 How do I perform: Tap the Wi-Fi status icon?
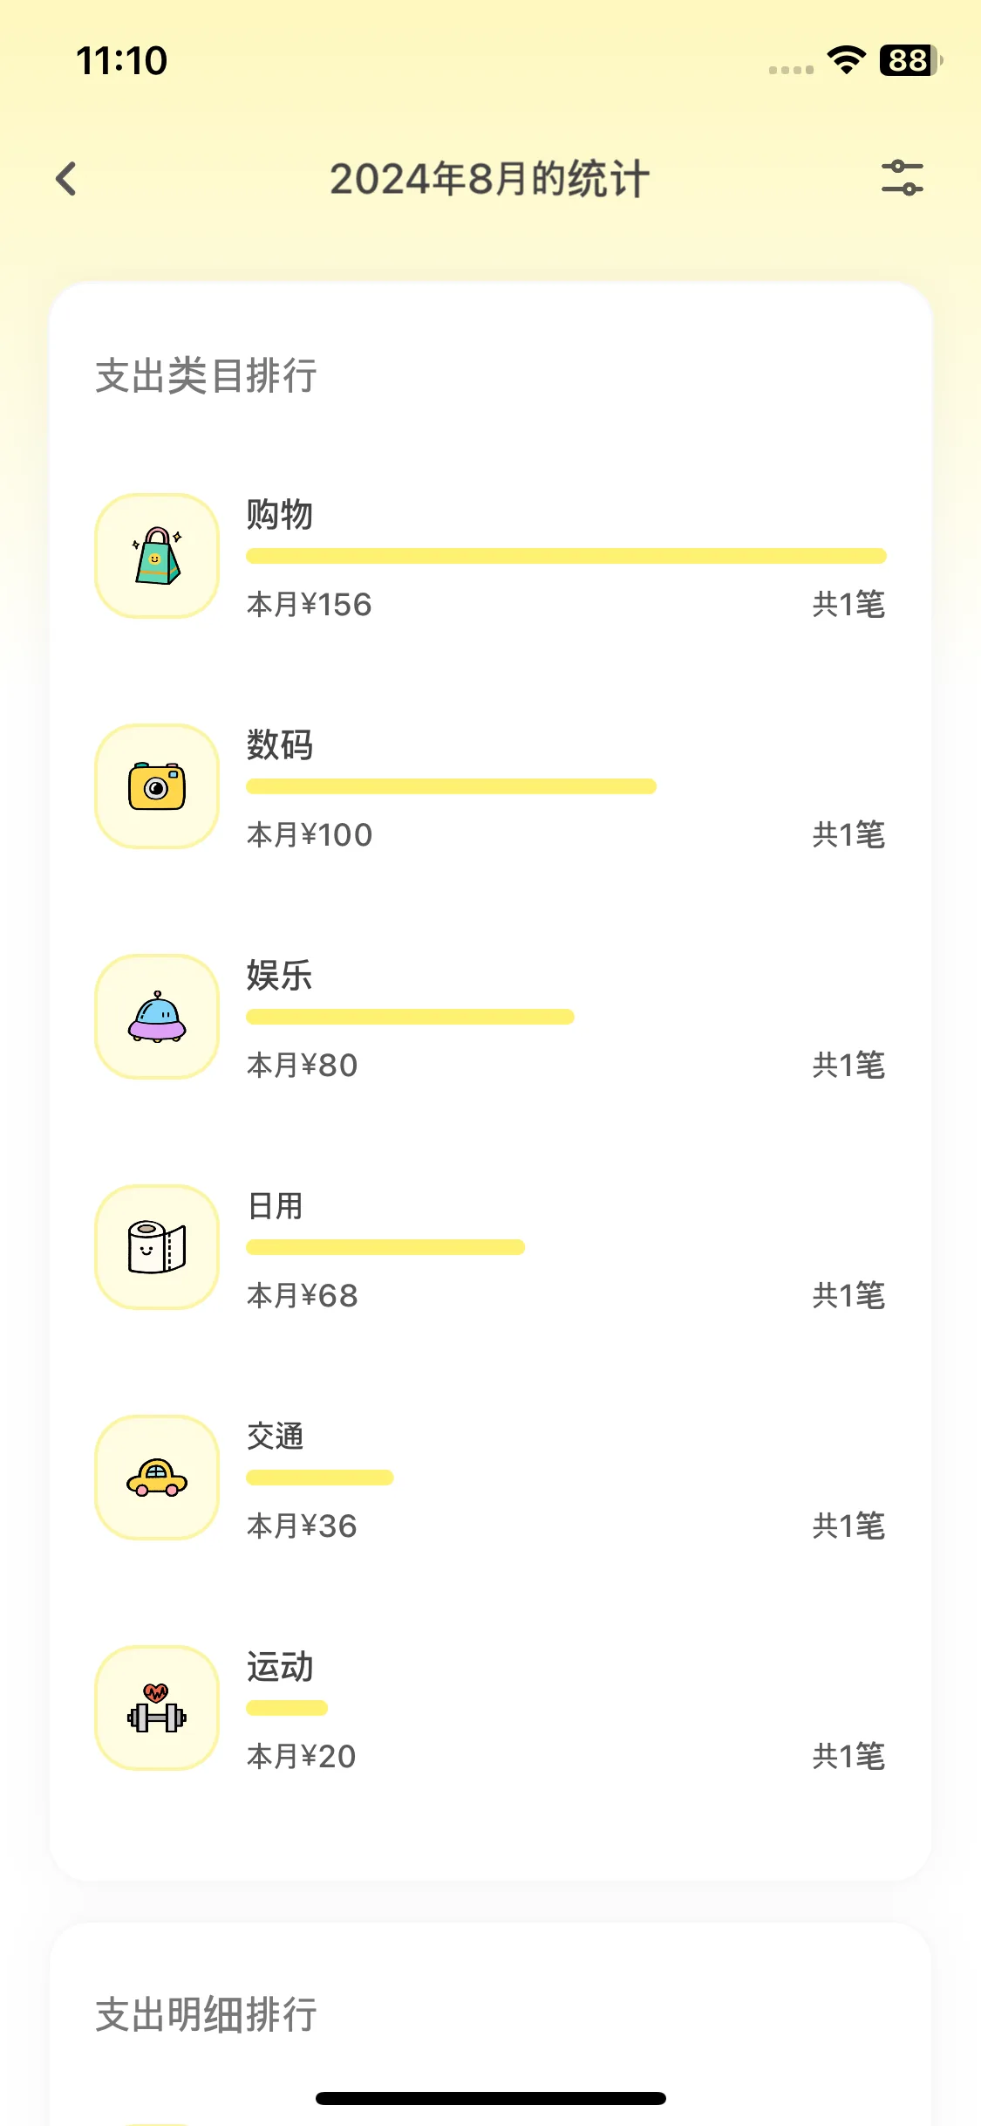pos(846,60)
